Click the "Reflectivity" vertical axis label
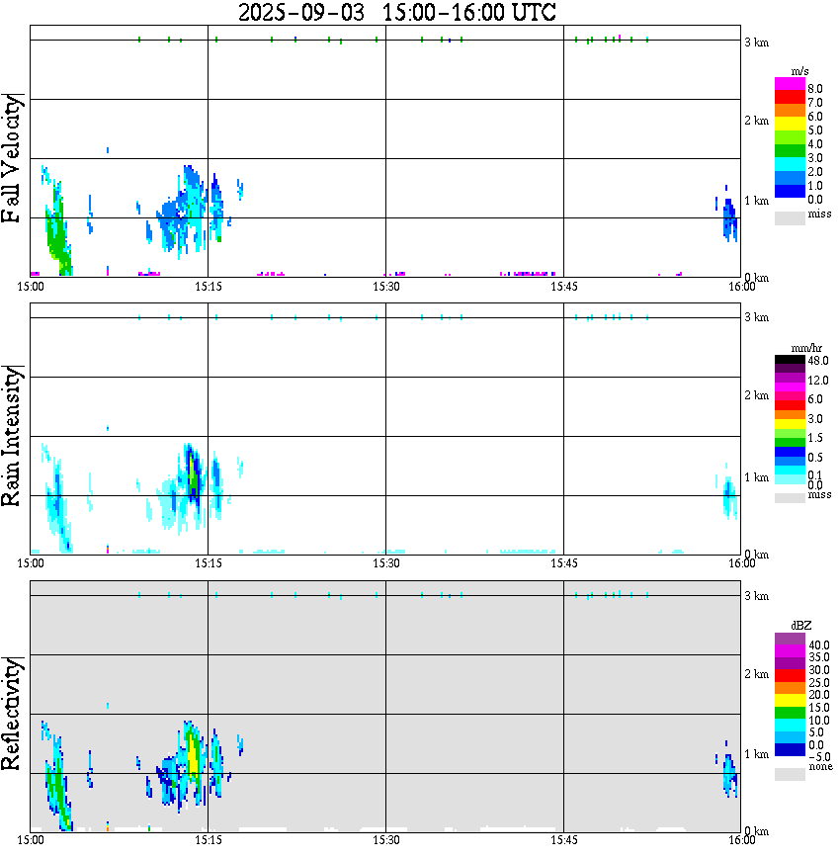The image size is (840, 858). click(x=11, y=714)
